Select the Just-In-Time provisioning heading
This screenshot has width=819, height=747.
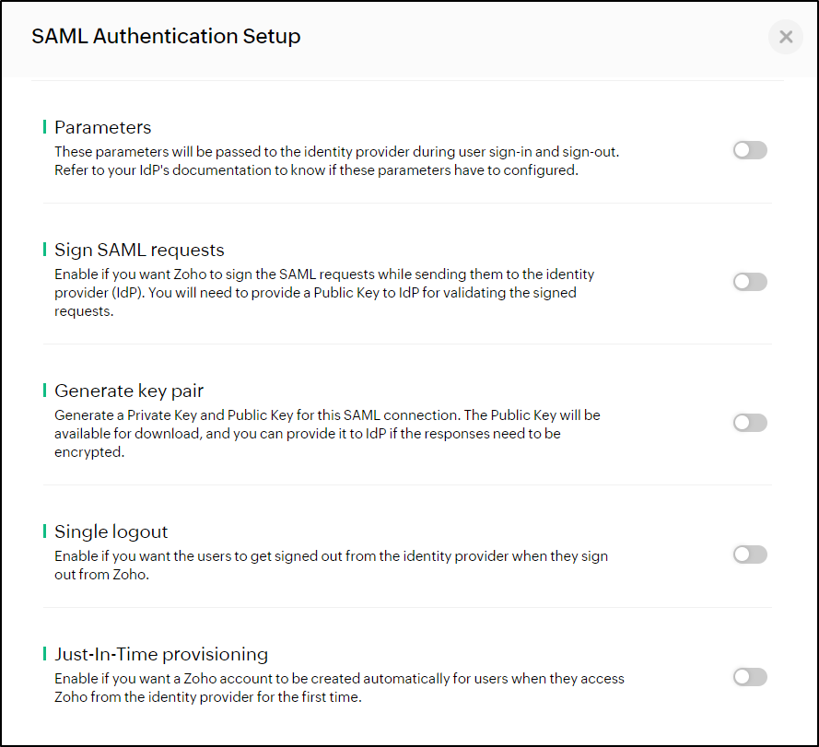click(161, 654)
